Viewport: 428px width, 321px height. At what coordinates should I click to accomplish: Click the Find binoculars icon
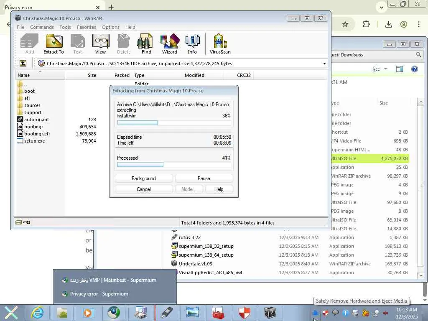coord(146,43)
